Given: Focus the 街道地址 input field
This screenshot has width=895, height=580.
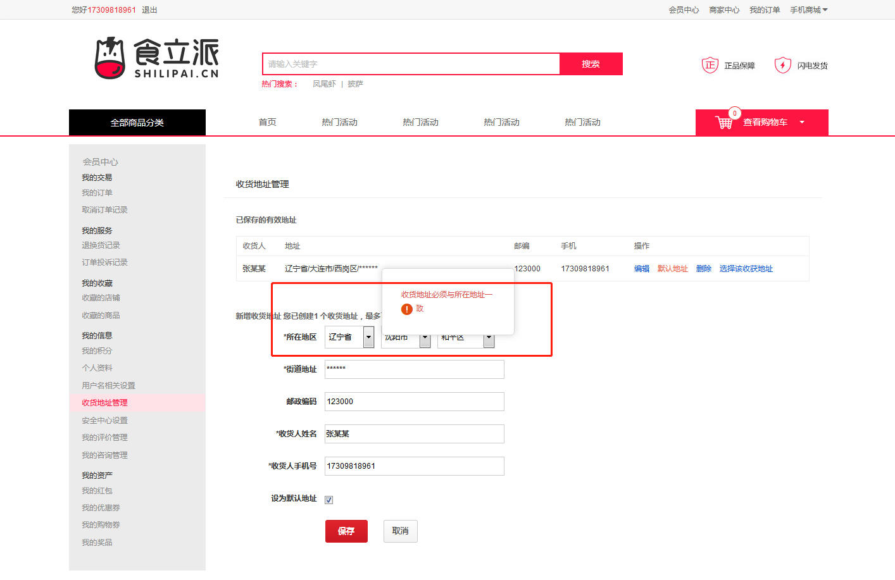Looking at the screenshot, I should click(415, 369).
